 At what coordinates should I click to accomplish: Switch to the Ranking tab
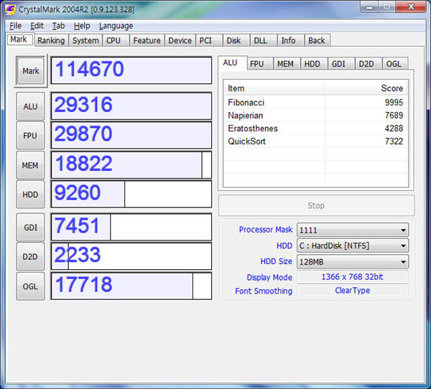51,40
